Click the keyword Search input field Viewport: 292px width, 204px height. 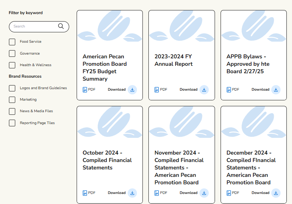pyautogui.click(x=39, y=27)
